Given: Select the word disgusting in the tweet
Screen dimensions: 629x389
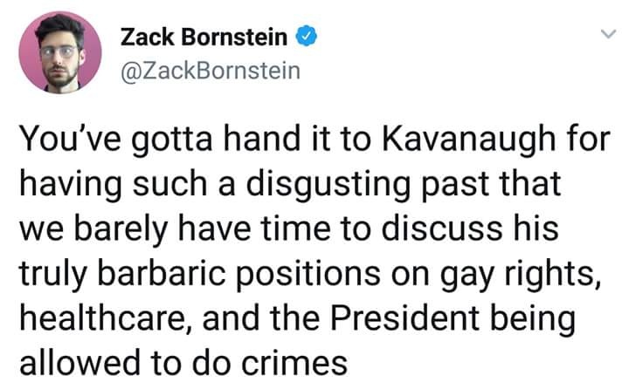Looking at the screenshot, I should tap(328, 185).
